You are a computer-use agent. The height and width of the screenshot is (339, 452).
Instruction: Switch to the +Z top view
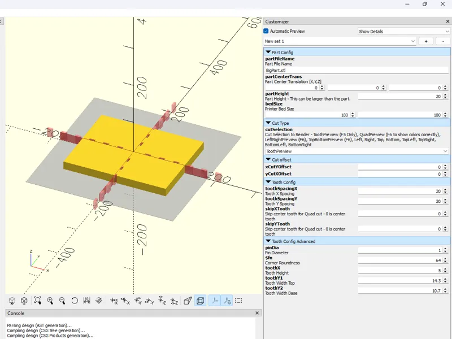click(x=162, y=301)
